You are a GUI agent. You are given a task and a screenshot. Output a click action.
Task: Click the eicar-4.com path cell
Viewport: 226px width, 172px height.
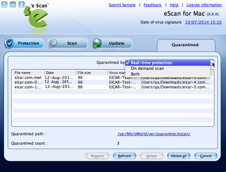(175, 82)
